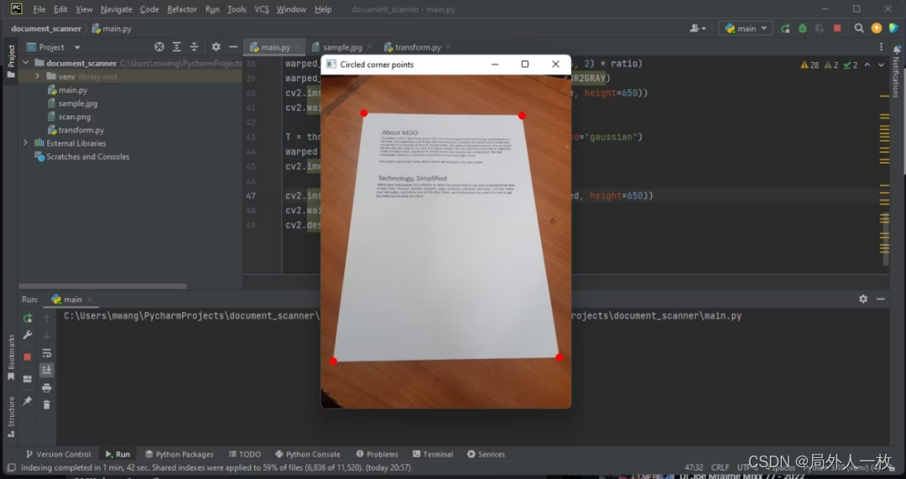Go to previous highlighted error arrow
Screen dimensions: 906x479
pyautogui.click(x=867, y=65)
